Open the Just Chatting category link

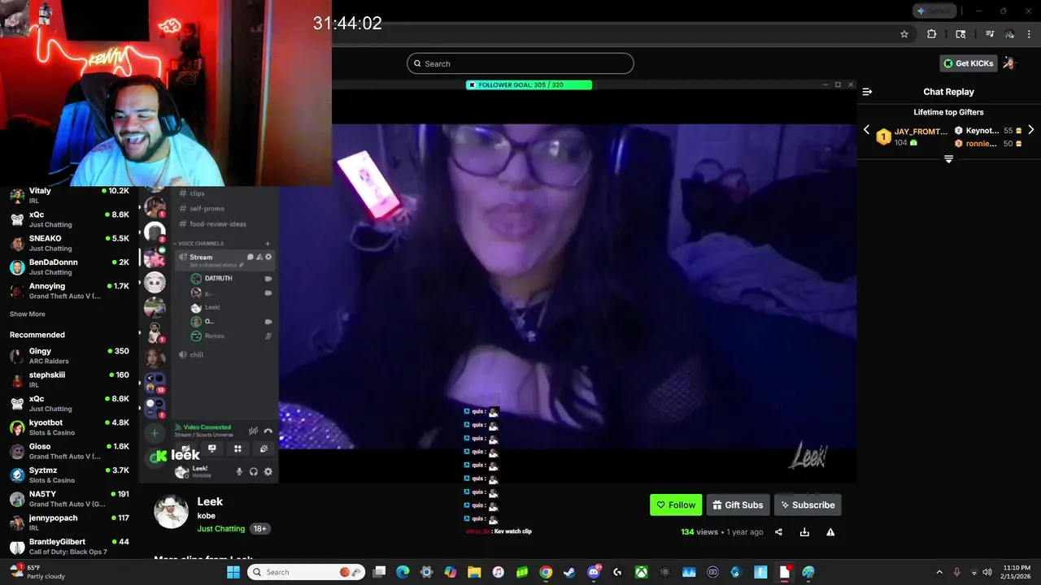pyautogui.click(x=221, y=528)
